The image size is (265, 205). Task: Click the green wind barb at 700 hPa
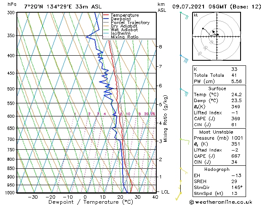pyautogui.click(x=185, y=141)
